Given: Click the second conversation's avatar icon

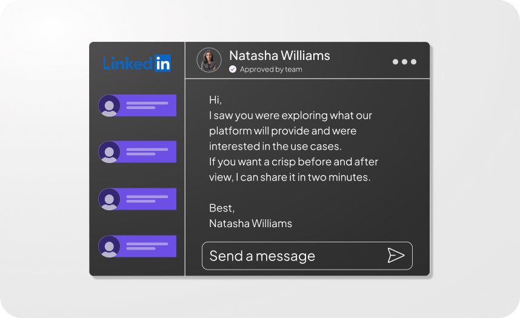Looking at the screenshot, I should (x=109, y=152).
